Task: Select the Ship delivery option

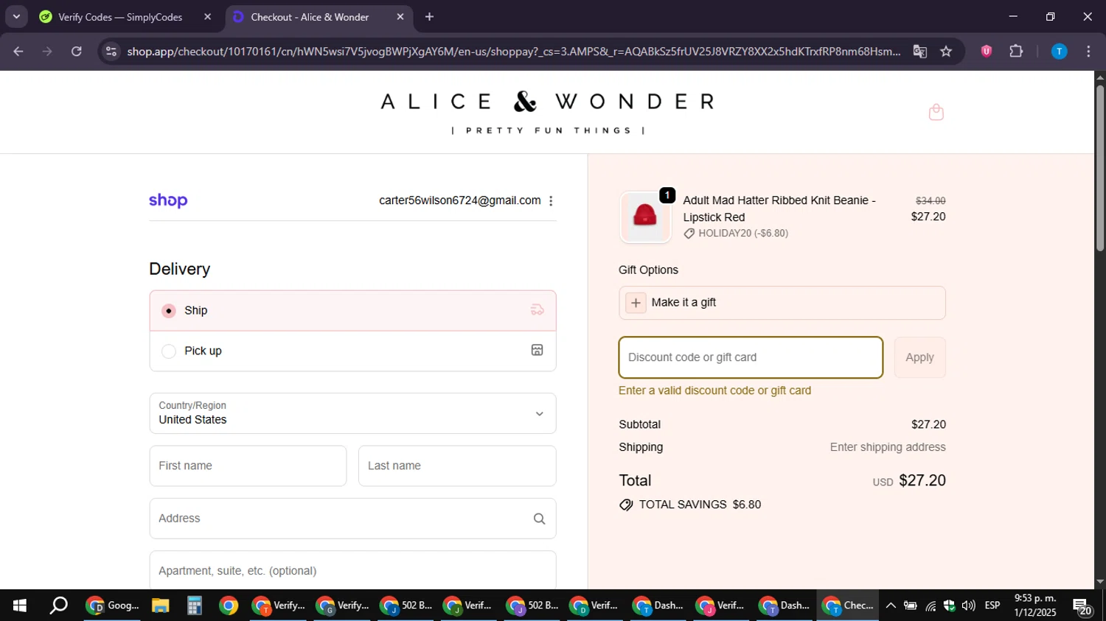Action: click(x=352, y=310)
